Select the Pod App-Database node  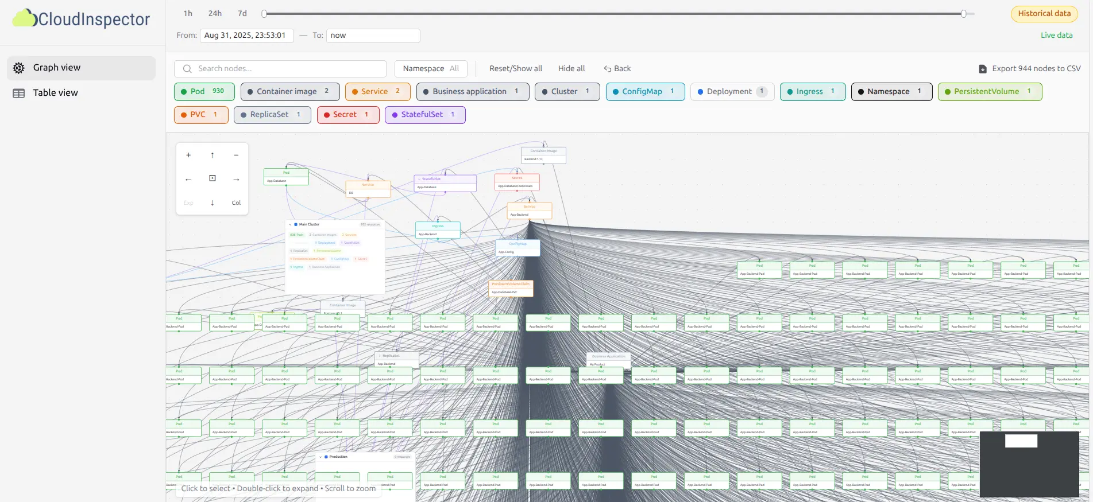(x=286, y=177)
